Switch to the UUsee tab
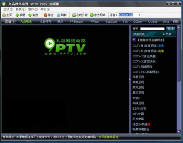The image size is (183, 143). tap(153, 22)
